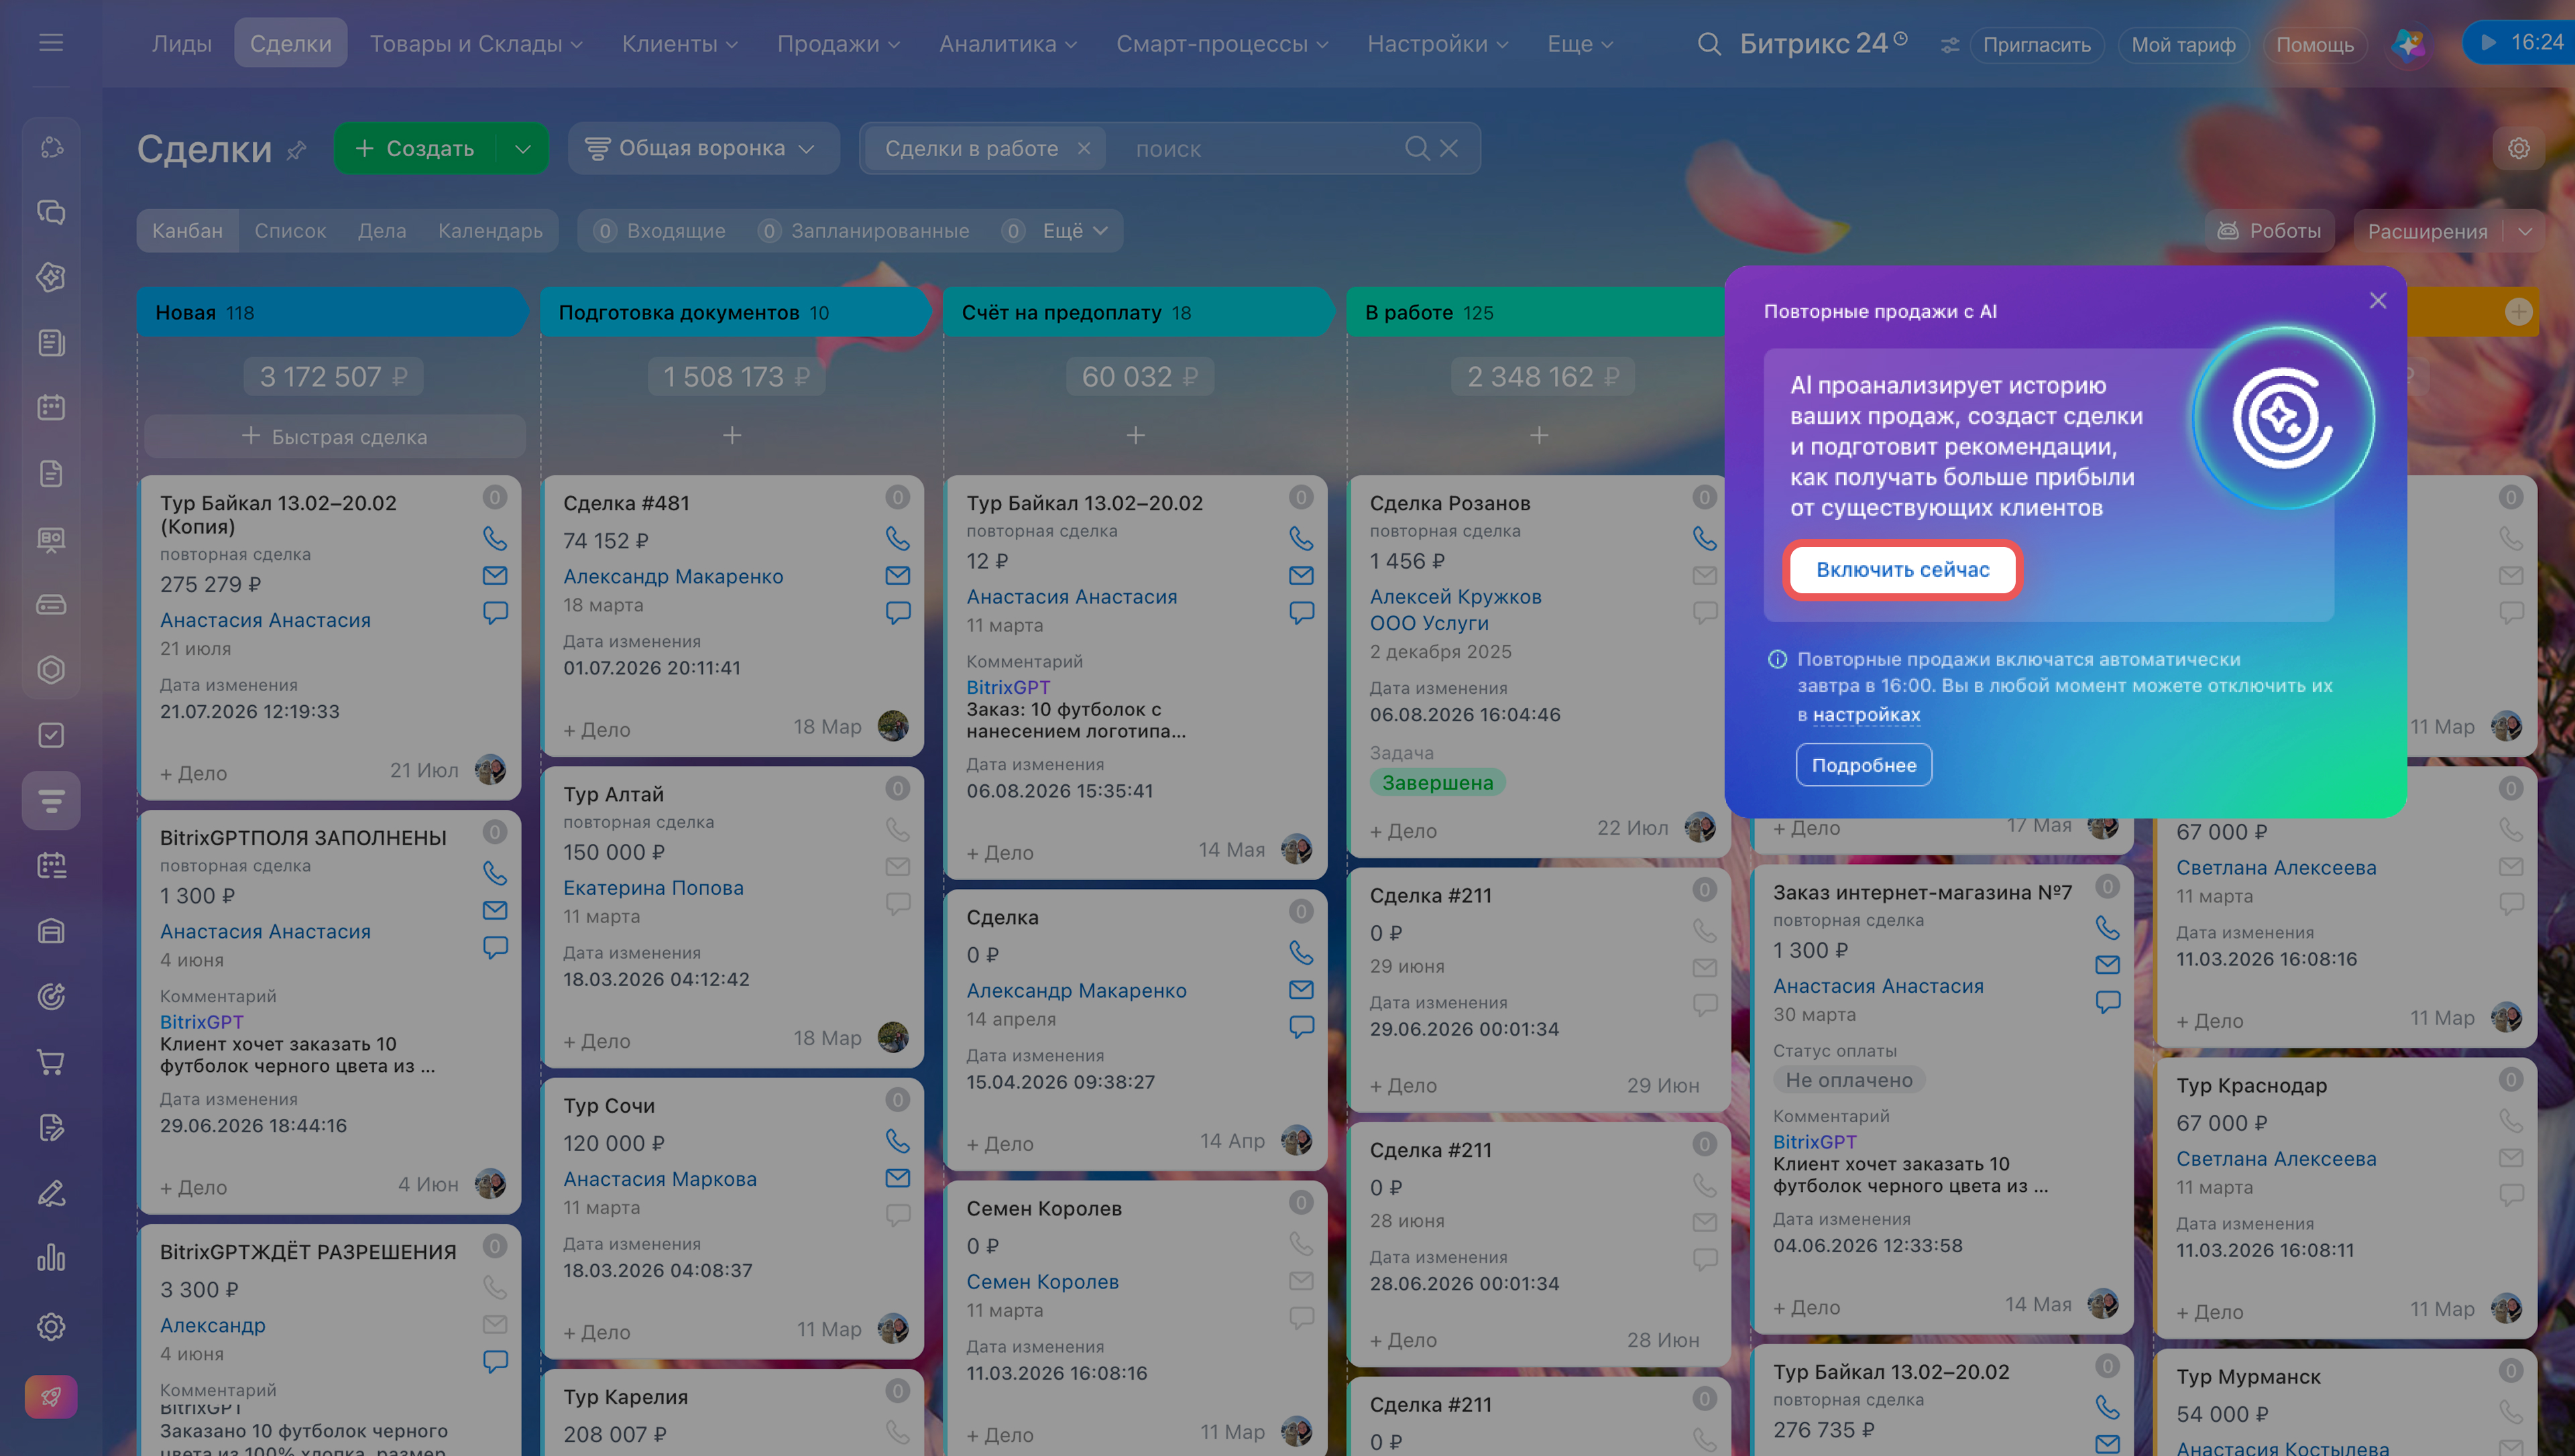Remove the Сделки в работе filter chip
Viewport: 2575px width, 1456px height.
point(1084,148)
